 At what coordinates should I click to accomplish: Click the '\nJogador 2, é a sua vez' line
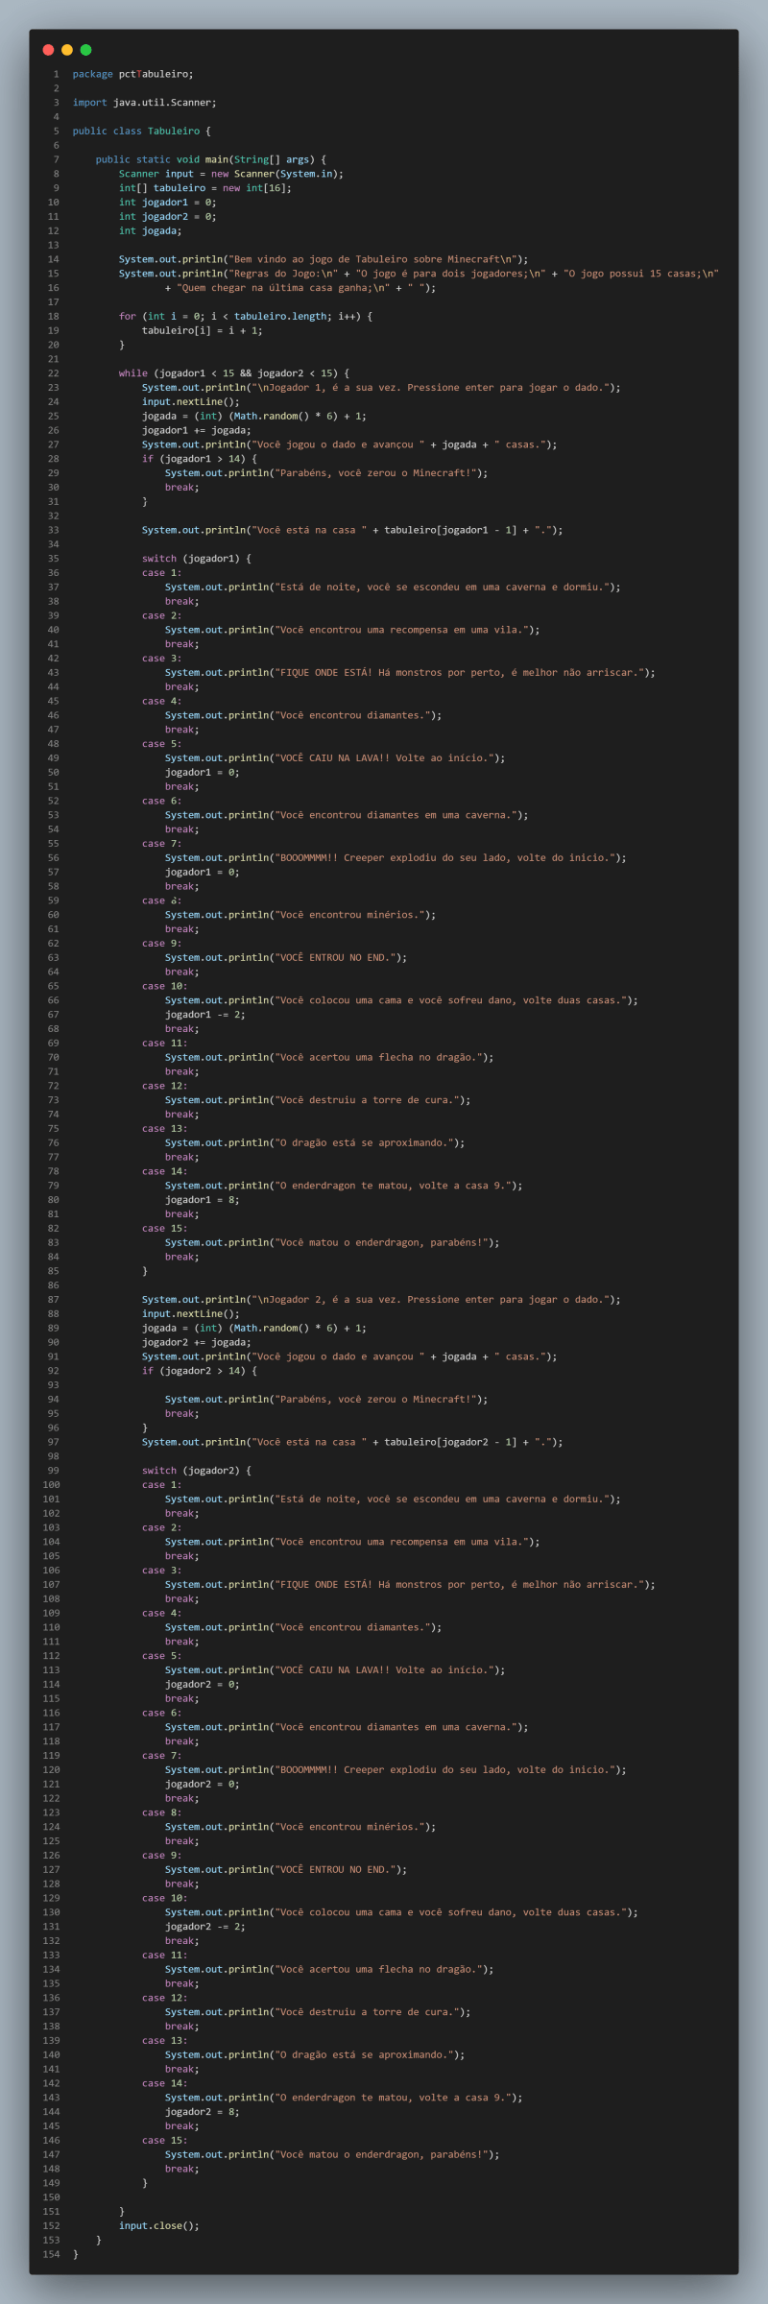pos(381,1300)
